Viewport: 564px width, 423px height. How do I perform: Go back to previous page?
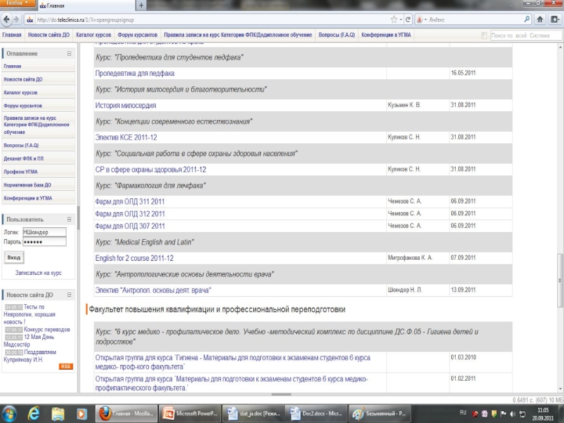(x=6, y=20)
